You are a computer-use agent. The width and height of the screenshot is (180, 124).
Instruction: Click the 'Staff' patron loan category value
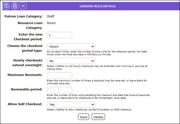50,16
